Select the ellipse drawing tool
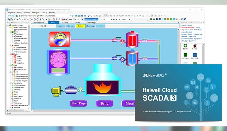Screen dimensions: 227x131 (19, 19)
